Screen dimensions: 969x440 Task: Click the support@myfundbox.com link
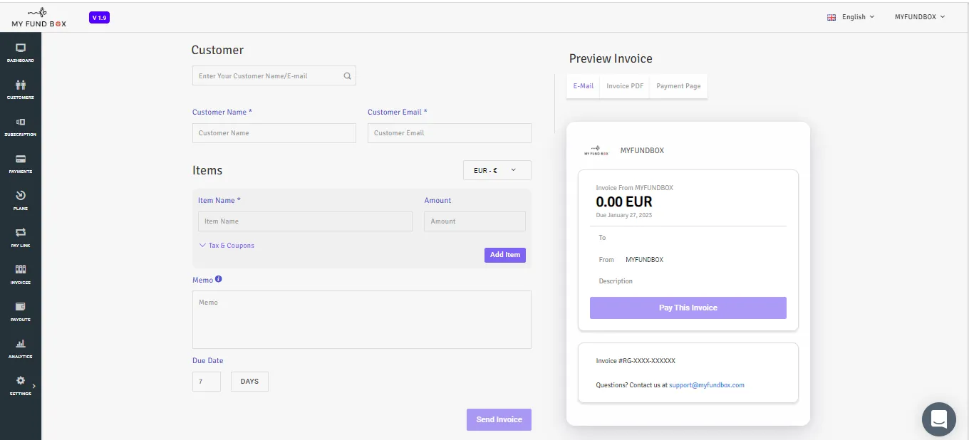point(707,385)
